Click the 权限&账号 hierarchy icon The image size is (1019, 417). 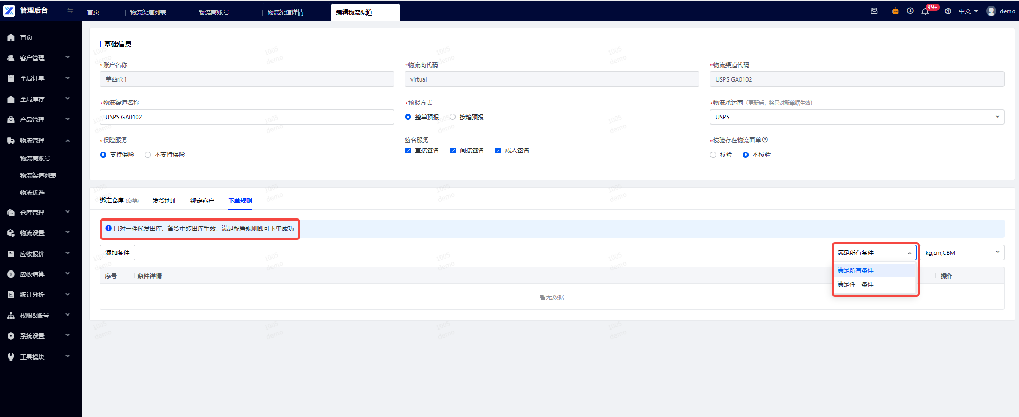pos(11,316)
